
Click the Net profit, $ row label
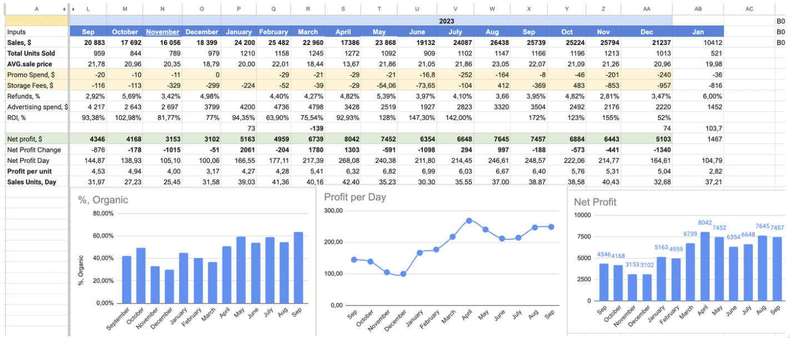25,138
